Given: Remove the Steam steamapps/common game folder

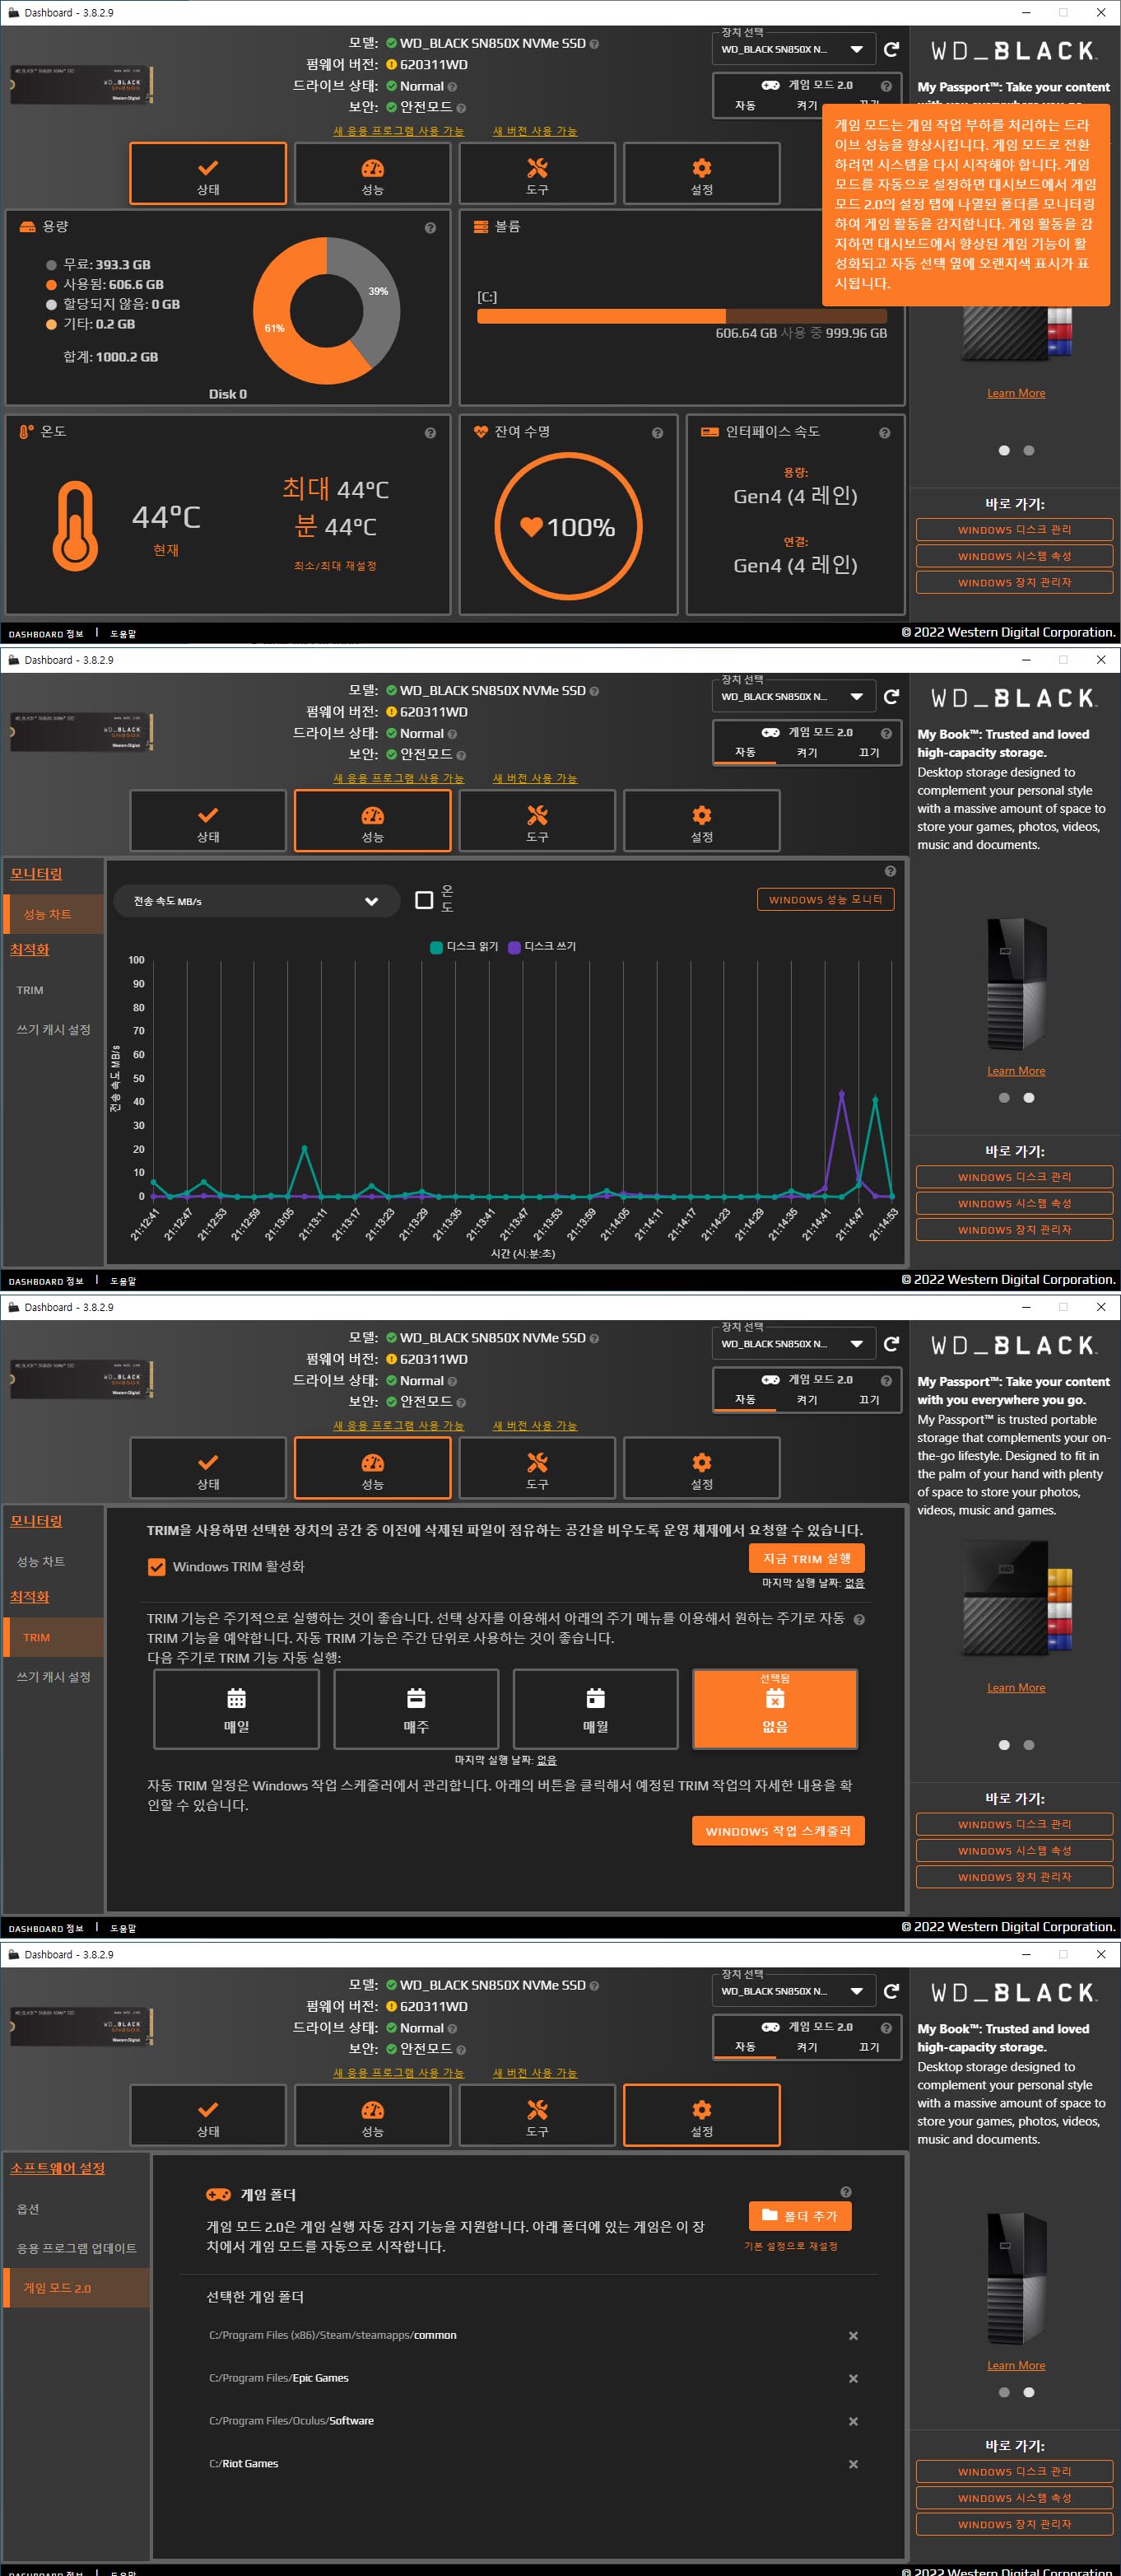Looking at the screenshot, I should [854, 2336].
